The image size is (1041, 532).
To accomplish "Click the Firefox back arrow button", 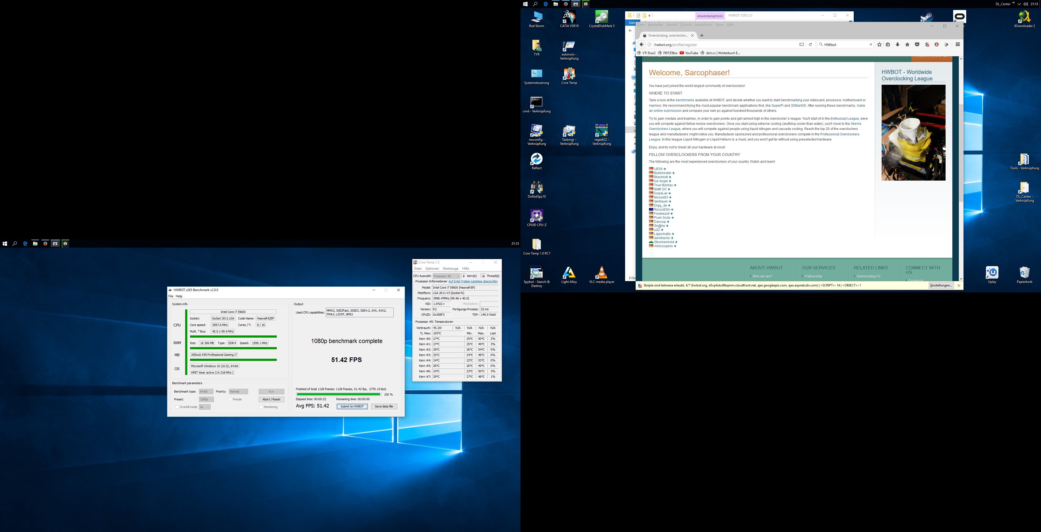I will coord(641,45).
